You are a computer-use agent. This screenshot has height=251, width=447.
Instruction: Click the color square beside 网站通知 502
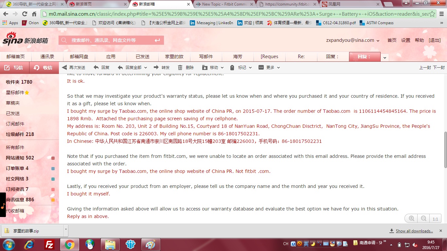coord(53,158)
